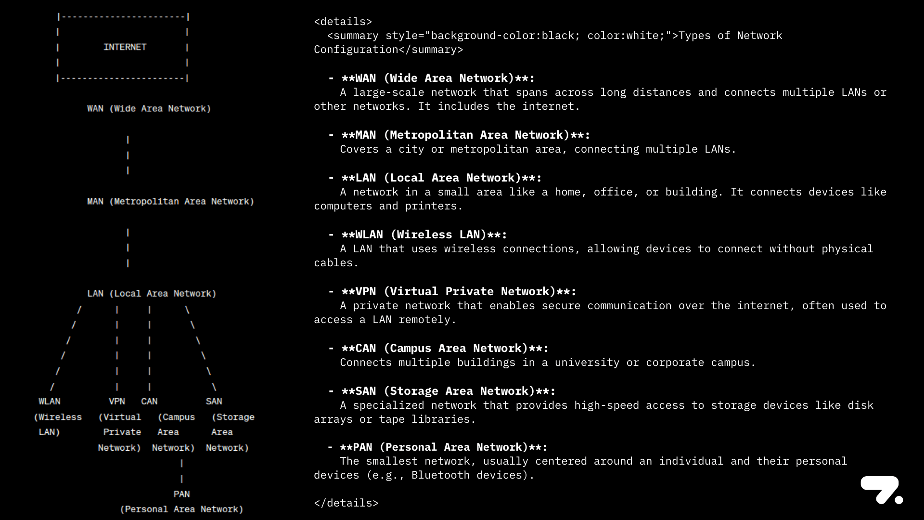Select the MAN (Metropolitan Area Network) diagram label
Viewport: 924px width, 520px height.
click(x=170, y=201)
